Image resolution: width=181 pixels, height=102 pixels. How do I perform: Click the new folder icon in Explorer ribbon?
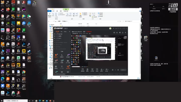[80, 14]
